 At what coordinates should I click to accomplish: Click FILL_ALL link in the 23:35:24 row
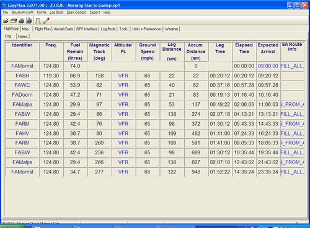tap(292, 172)
